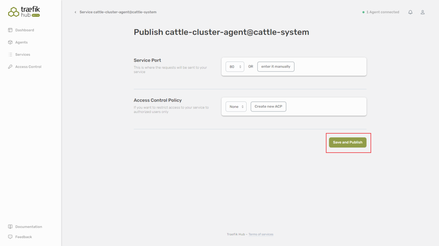Screen dimensions: 439x246
Task: Click the Service Port label
Action: (147, 60)
